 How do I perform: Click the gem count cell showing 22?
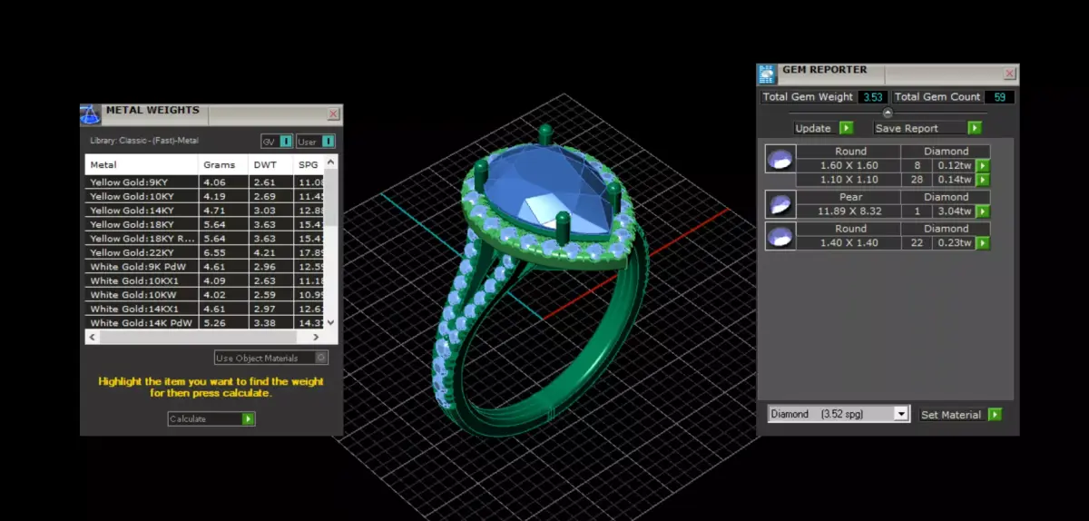point(917,243)
